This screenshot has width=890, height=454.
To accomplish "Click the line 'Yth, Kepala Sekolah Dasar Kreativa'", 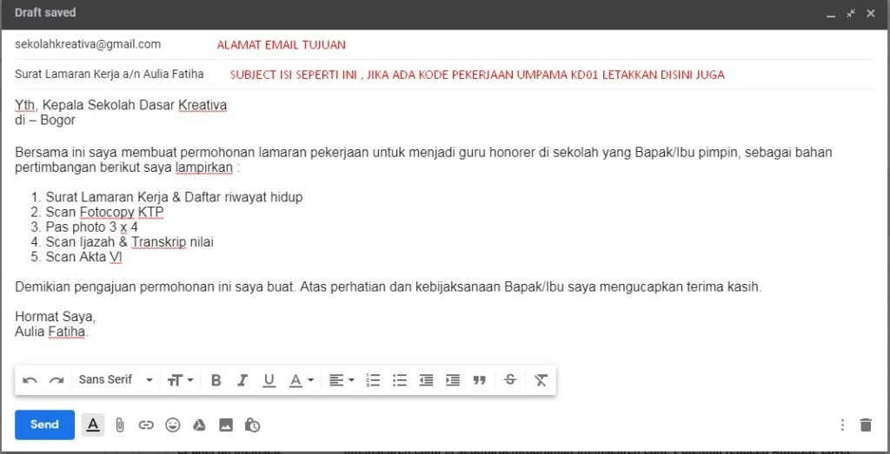I will 121,105.
